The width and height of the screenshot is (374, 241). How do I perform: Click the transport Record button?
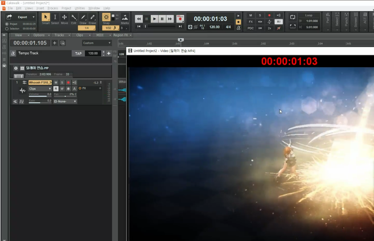(180, 19)
